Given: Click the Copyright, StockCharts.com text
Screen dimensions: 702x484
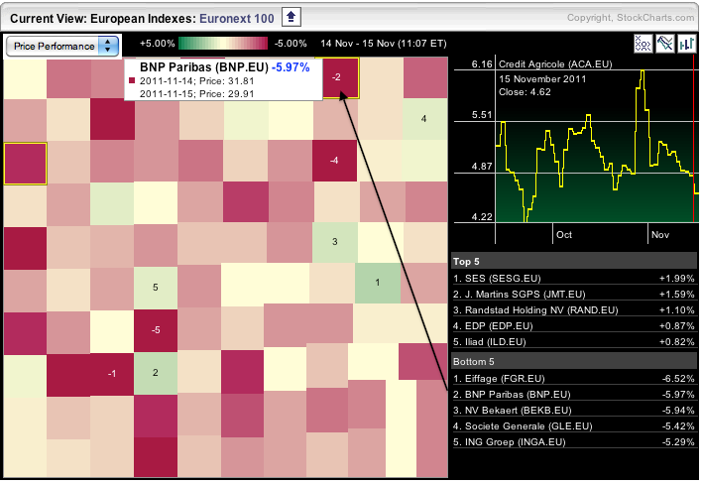Looking at the screenshot, I should (x=631, y=18).
